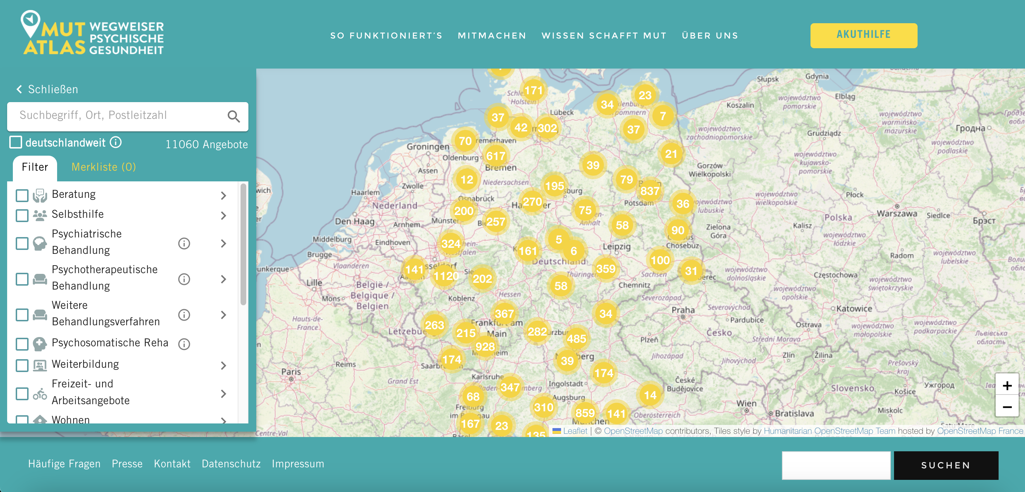Open the 617 cluster near Bremen
The height and width of the screenshot is (492, 1025).
coord(495,156)
